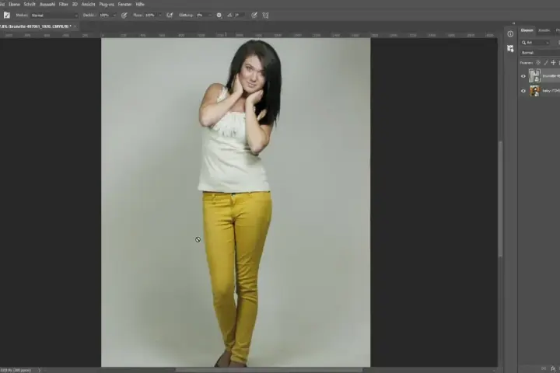Screen dimensions: 560x373
Task: Open the Fenster menu
Action: click(124, 5)
